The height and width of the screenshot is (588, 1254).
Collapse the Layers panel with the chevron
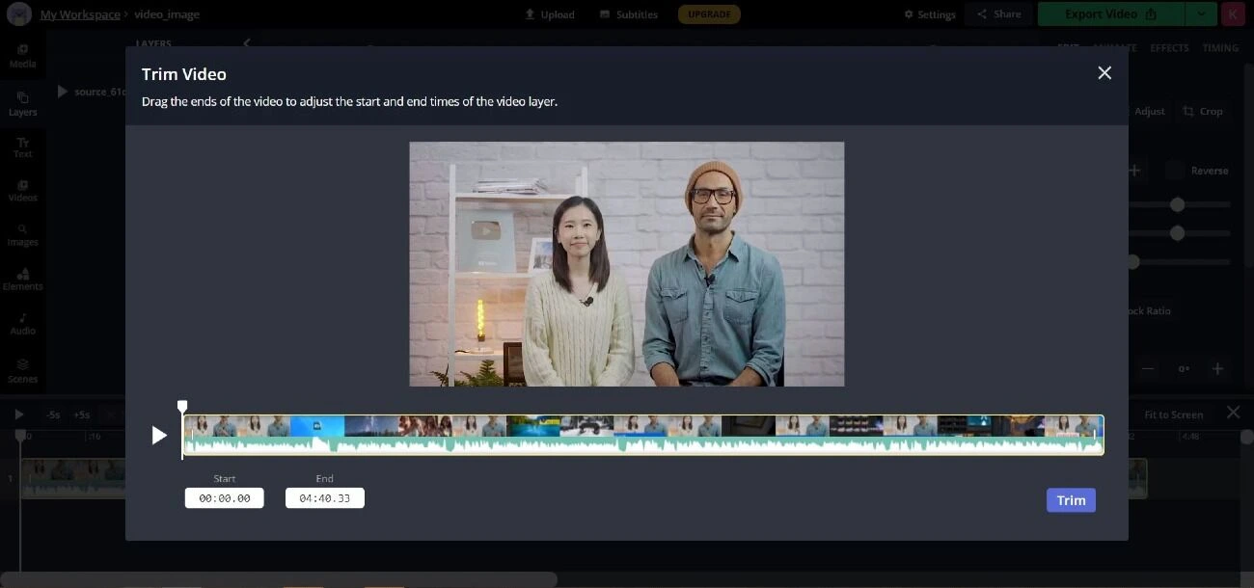[246, 43]
